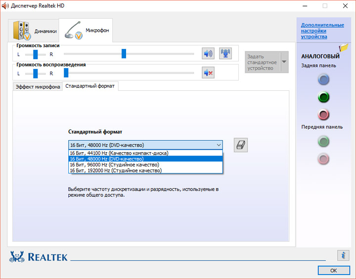The height and width of the screenshot is (279, 356).
Task: Select the pink front panel jack
Action: (x=323, y=159)
